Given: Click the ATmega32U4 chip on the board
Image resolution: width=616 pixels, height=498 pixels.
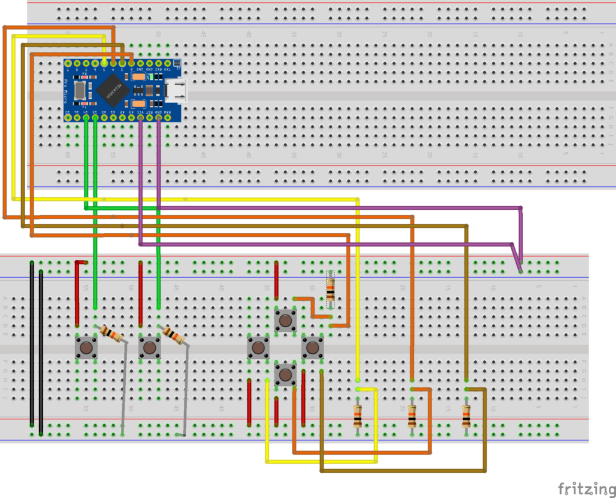Looking at the screenshot, I should point(113,89).
